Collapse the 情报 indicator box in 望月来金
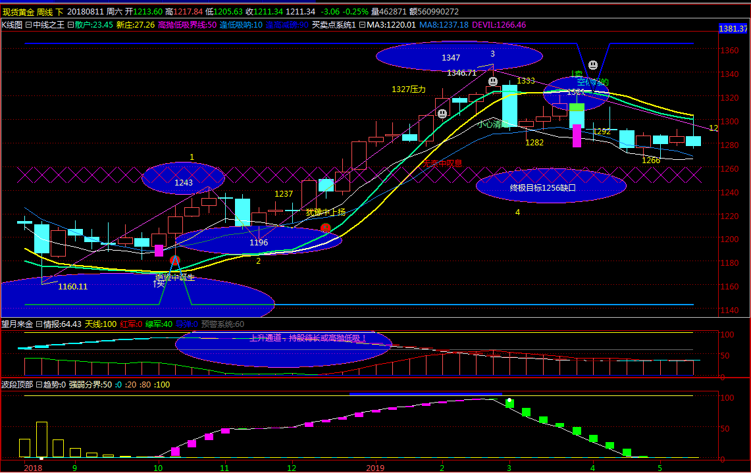 pos(39,324)
